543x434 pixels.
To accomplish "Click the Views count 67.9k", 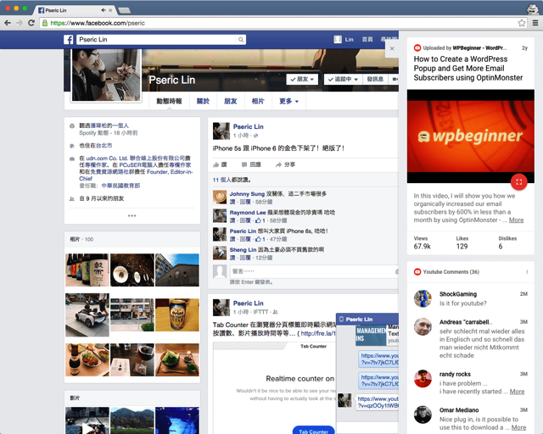I will pos(423,247).
